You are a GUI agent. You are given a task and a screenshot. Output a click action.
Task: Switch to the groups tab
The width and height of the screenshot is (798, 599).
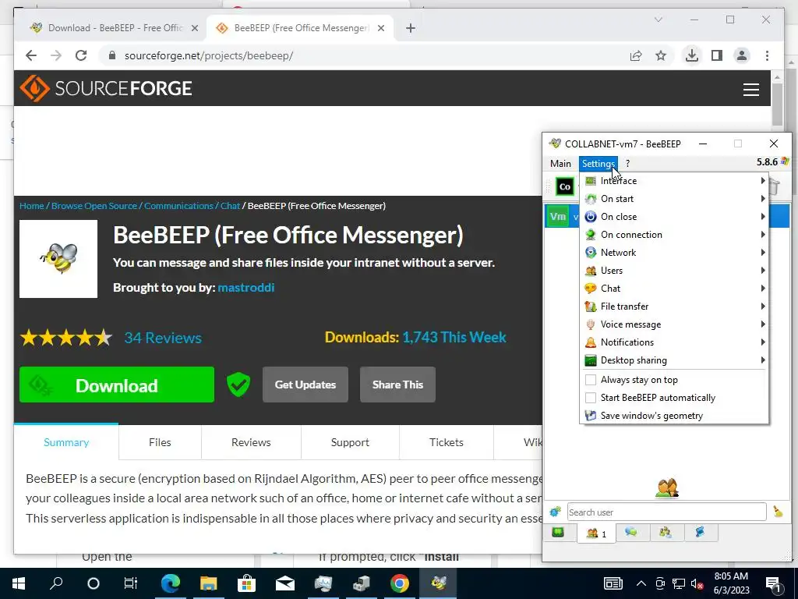(x=666, y=532)
